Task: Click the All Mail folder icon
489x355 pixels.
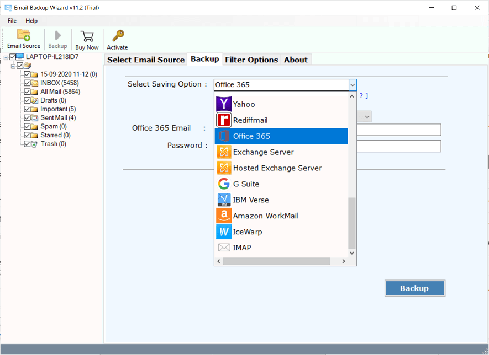Action: click(34, 92)
